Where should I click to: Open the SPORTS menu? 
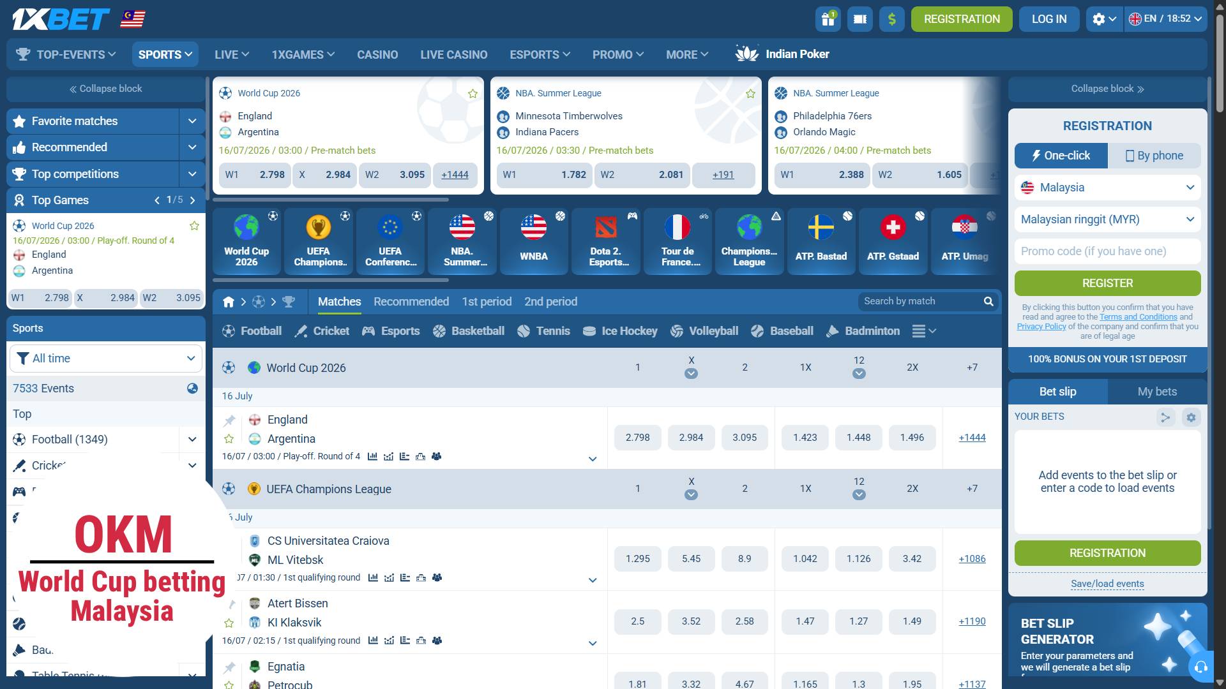click(165, 55)
